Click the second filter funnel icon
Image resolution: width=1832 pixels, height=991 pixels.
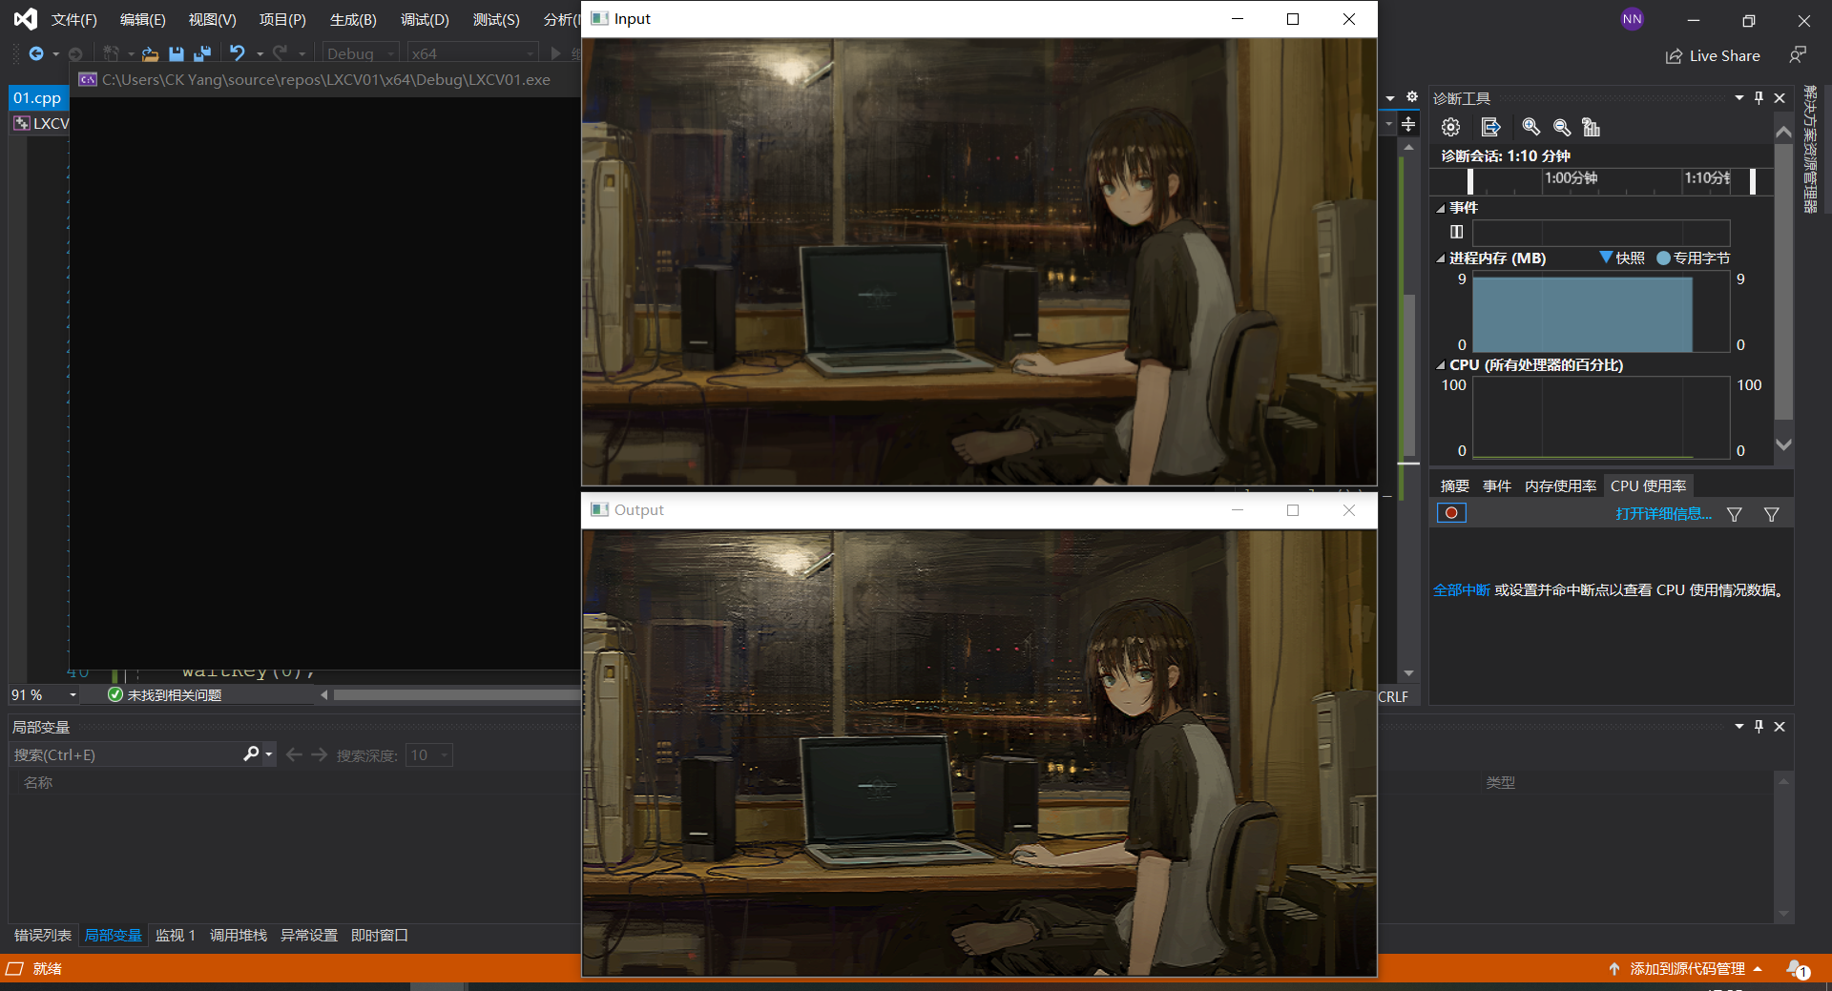pos(1771,514)
